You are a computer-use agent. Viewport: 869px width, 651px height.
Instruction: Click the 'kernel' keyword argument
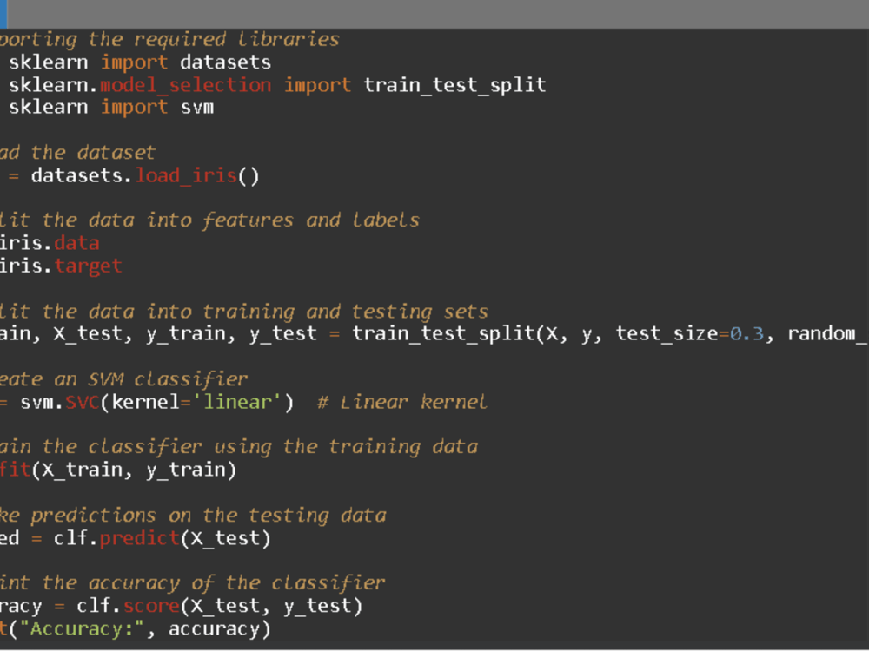coord(146,402)
